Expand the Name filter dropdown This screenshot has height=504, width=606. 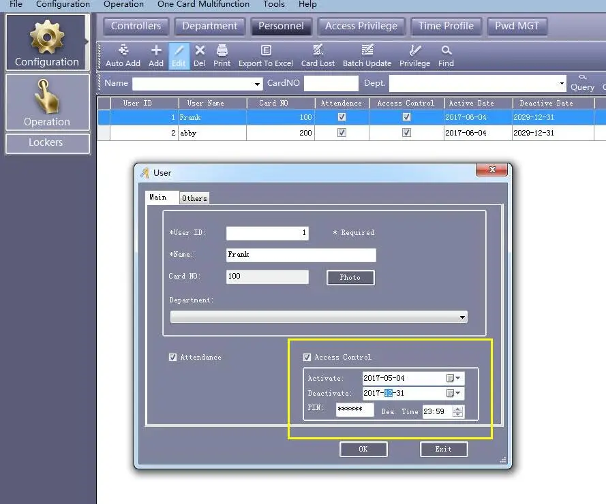[x=257, y=84]
